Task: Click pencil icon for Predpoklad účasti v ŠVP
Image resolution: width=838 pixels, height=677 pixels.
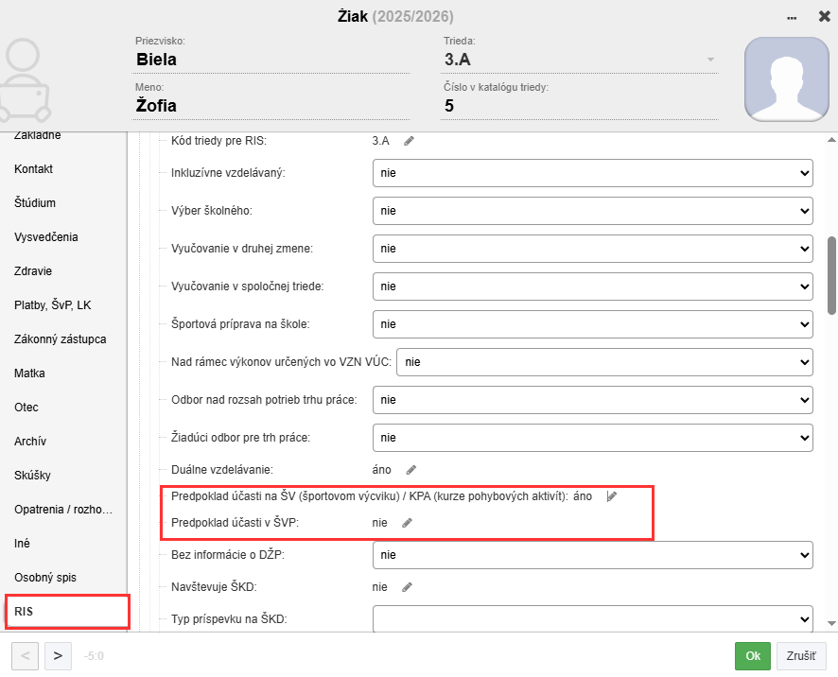Action: point(407,522)
